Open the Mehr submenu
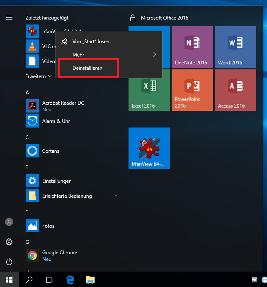The image size is (267, 287). pyautogui.click(x=109, y=54)
